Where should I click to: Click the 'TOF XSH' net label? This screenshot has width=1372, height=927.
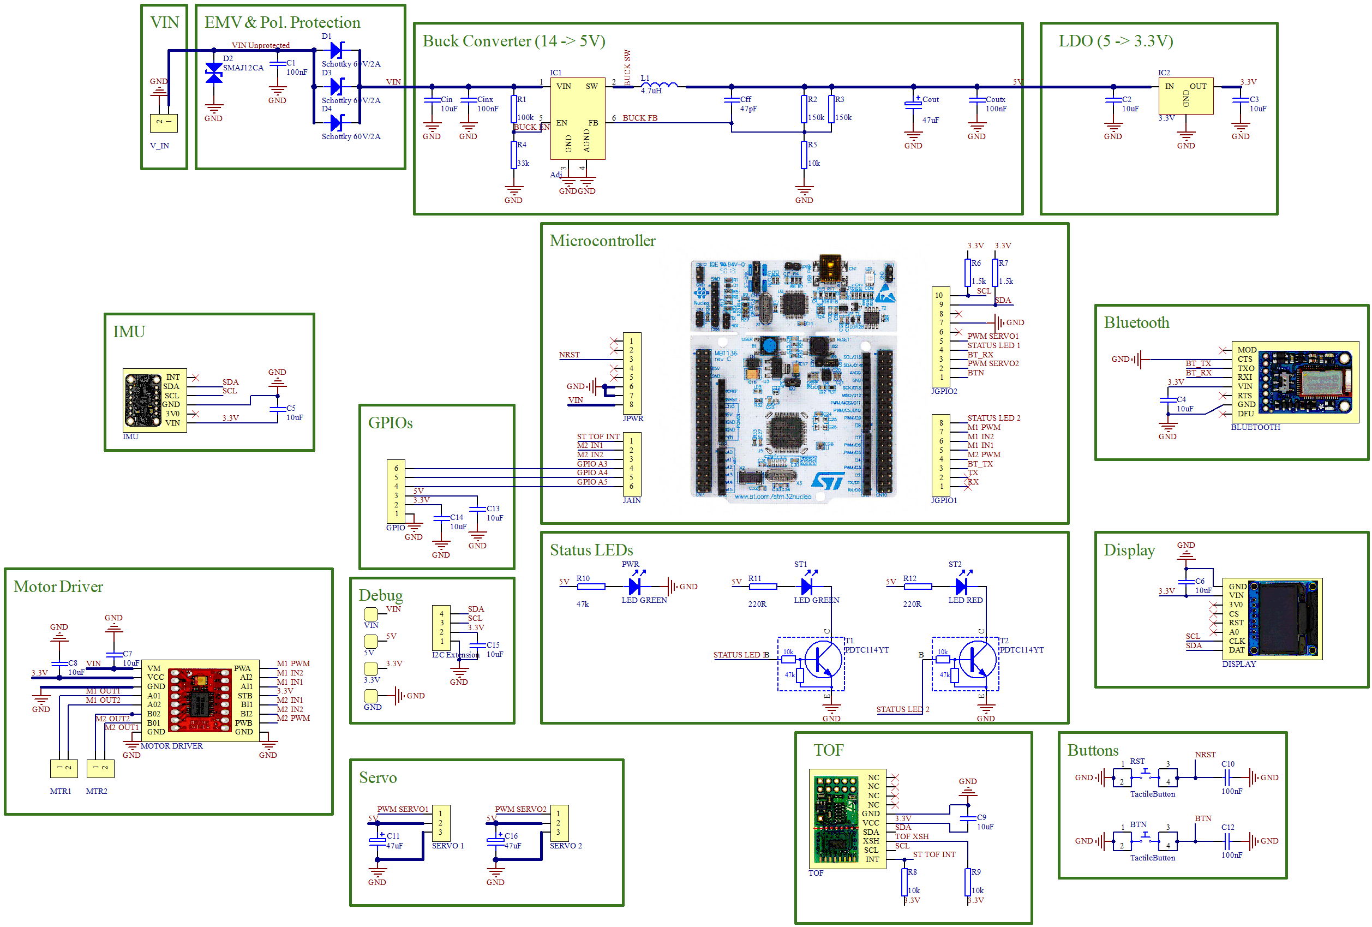tap(912, 836)
